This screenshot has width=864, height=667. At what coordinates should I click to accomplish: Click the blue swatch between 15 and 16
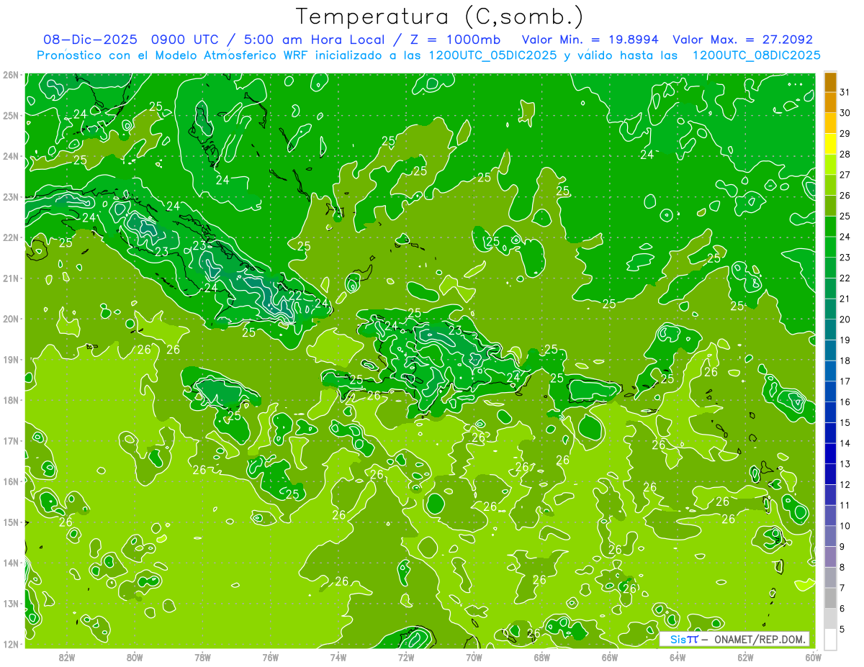click(830, 412)
